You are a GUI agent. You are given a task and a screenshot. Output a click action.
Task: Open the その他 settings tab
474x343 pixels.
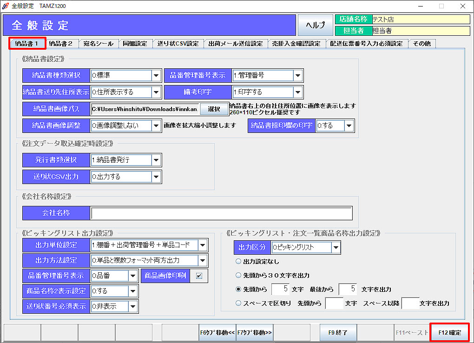pyautogui.click(x=421, y=43)
